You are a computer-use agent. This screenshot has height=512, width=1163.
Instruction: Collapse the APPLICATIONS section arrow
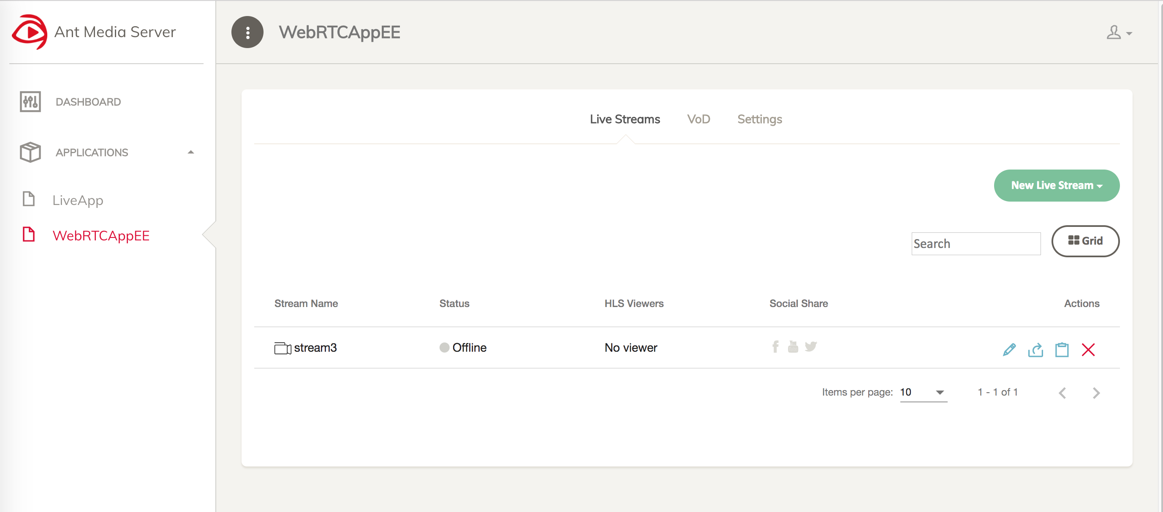point(191,152)
